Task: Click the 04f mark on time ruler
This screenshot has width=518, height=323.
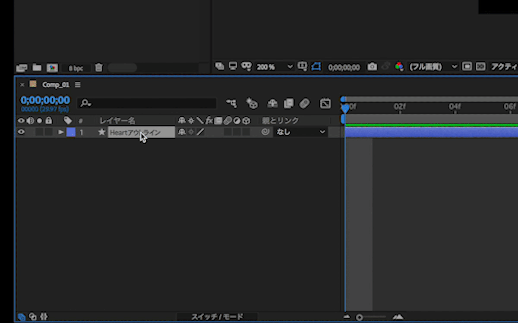Action: [x=455, y=106]
